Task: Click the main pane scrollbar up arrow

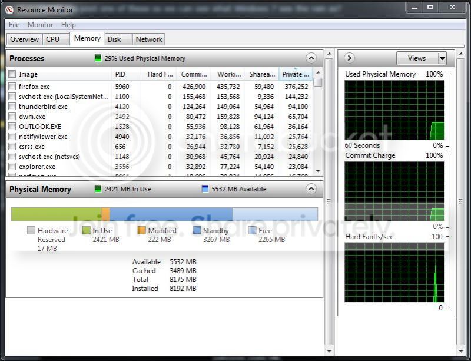Action: pyautogui.click(x=329, y=54)
